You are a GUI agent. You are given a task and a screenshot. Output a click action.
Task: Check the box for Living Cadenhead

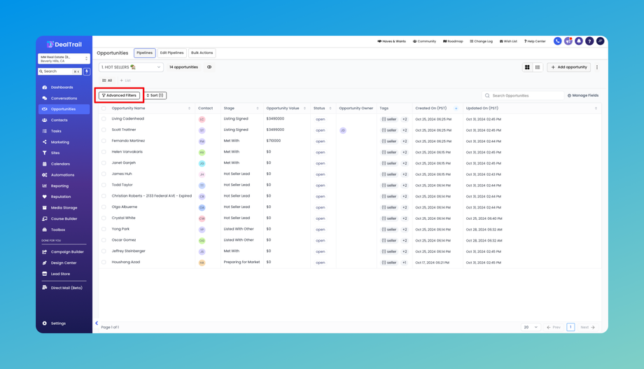(104, 119)
